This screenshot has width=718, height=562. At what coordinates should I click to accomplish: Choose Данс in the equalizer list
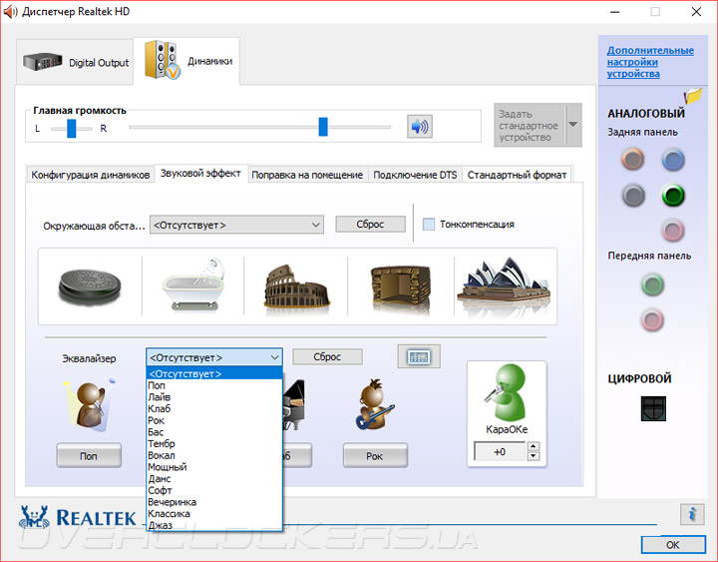pos(213,478)
